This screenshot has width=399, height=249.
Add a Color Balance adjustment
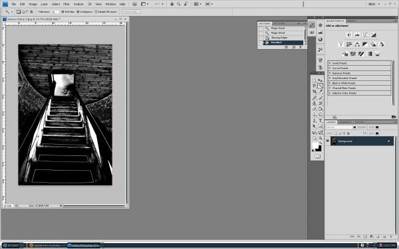[x=357, y=44]
